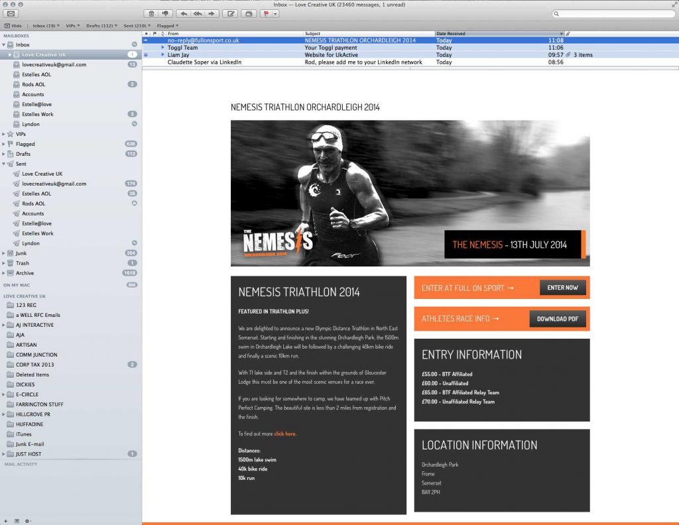This screenshot has width=679, height=525.
Task: Collapse the Sent mailbox group
Action: (x=4, y=164)
